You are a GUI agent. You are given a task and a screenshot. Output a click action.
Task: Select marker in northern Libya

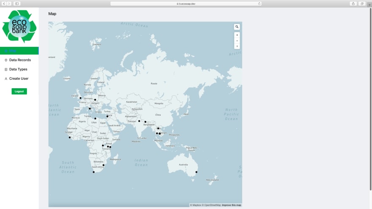coord(96,119)
